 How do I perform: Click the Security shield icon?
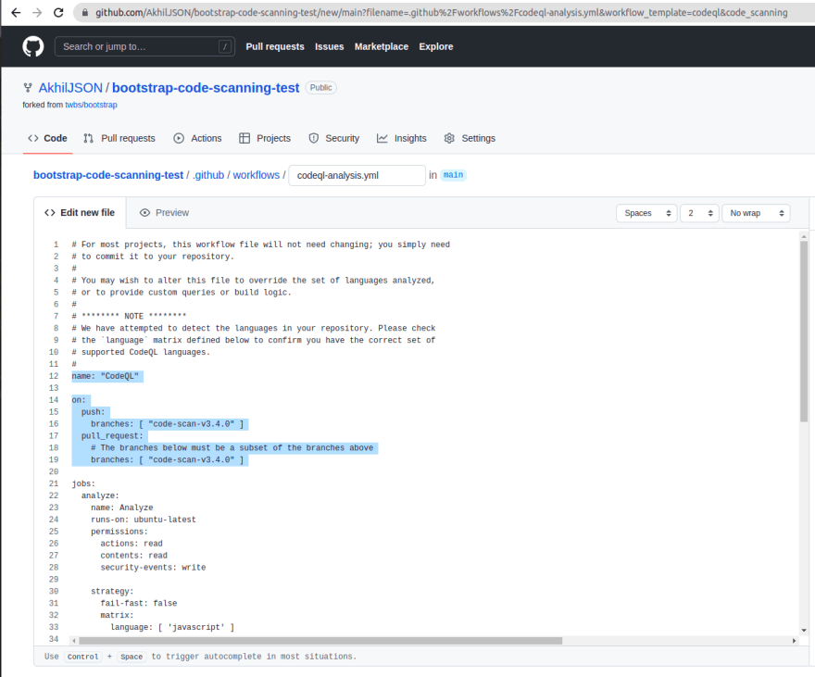click(313, 138)
